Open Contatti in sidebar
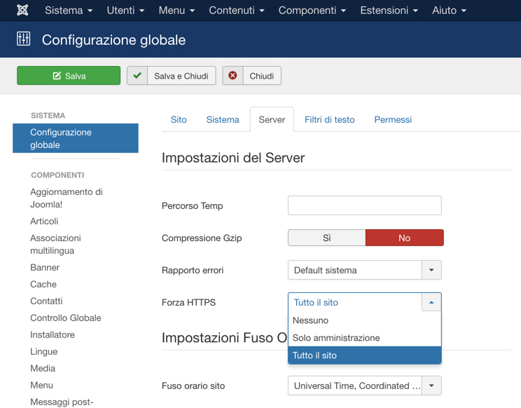This screenshot has height=408, width=521. tap(46, 301)
